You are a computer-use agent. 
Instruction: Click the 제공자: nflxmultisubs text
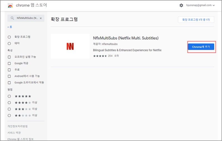coord(105,44)
